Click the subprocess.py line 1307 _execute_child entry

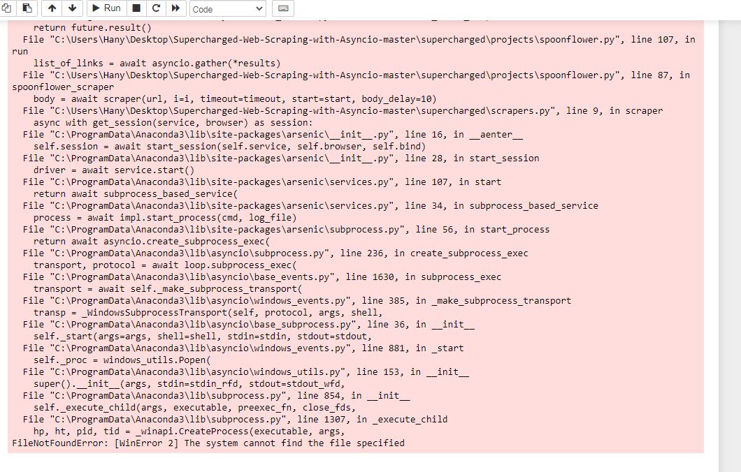point(236,420)
